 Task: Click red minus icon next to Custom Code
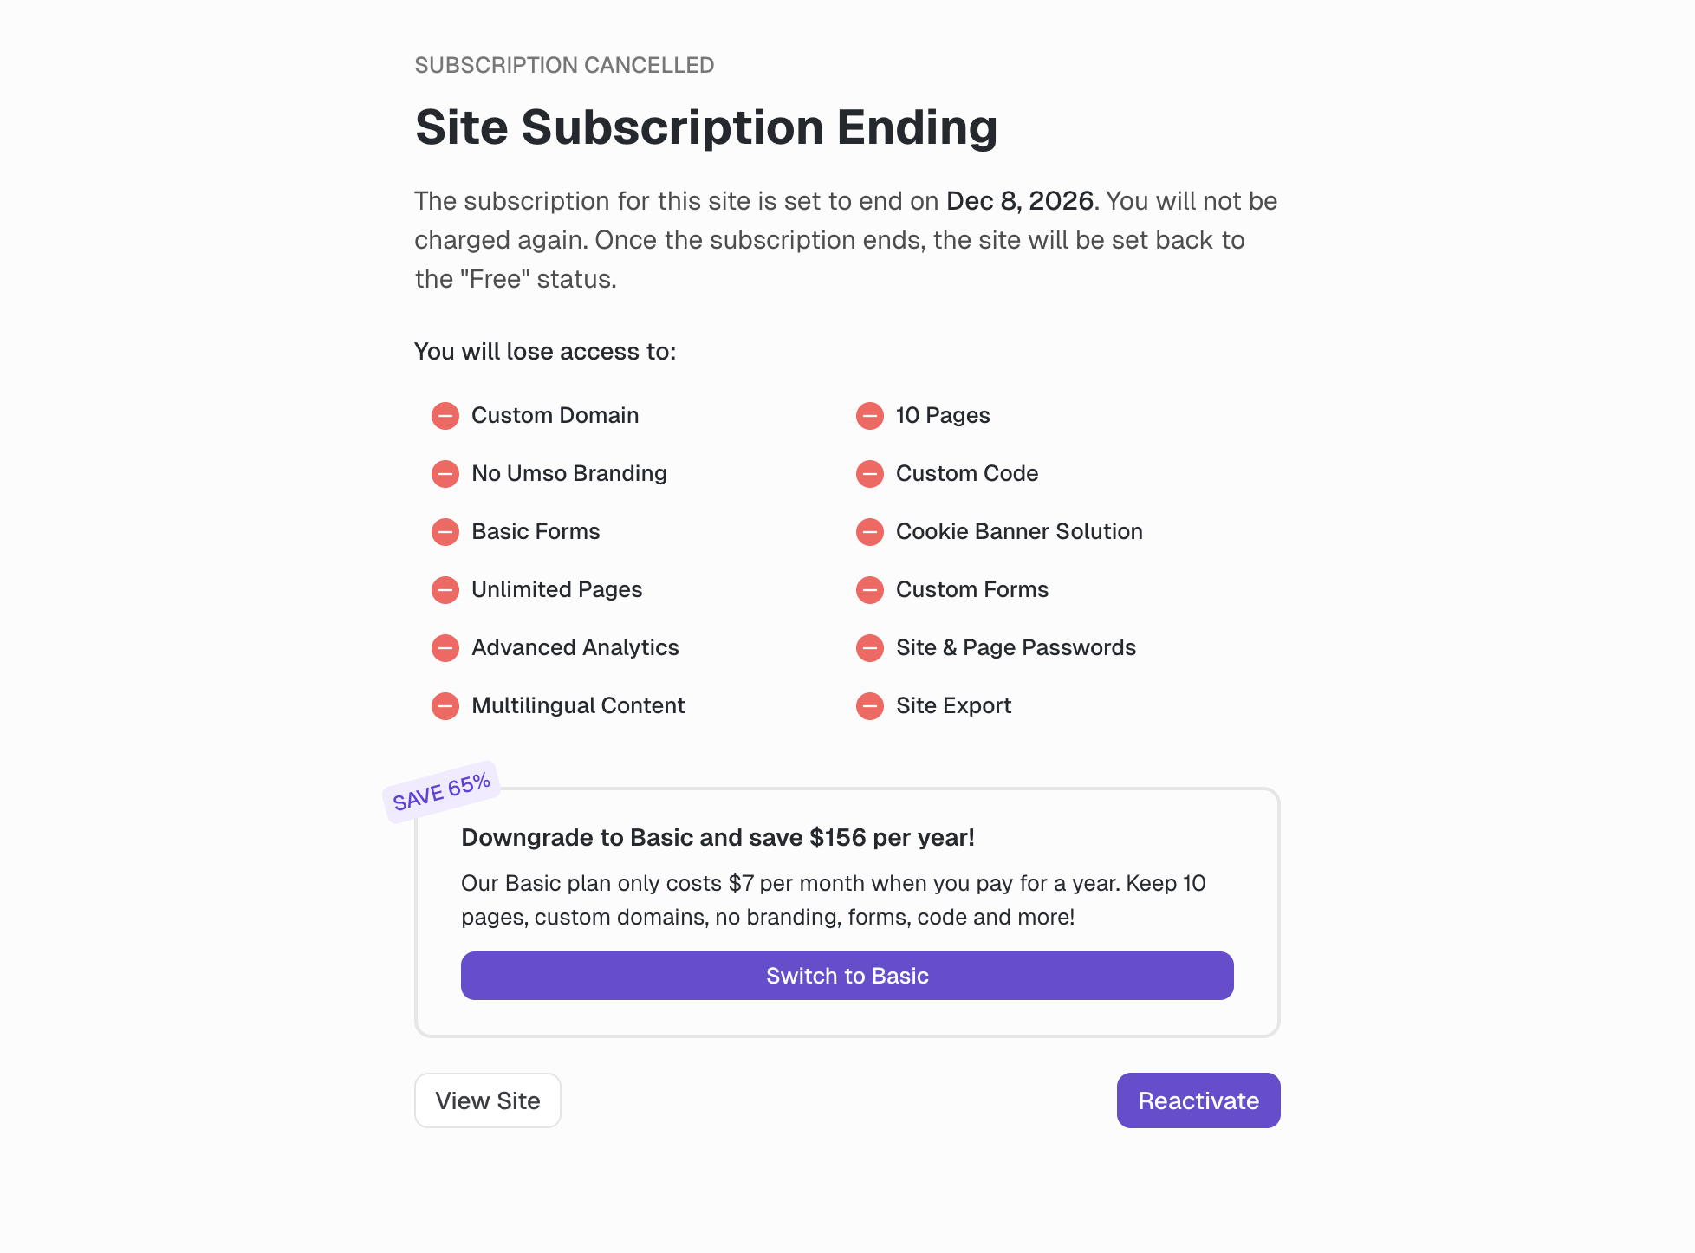coord(870,474)
